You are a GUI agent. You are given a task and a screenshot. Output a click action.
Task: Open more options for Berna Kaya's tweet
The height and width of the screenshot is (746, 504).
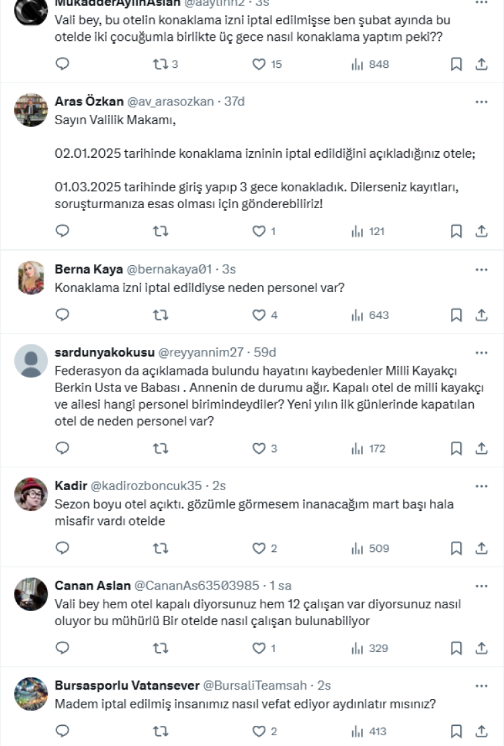481,269
